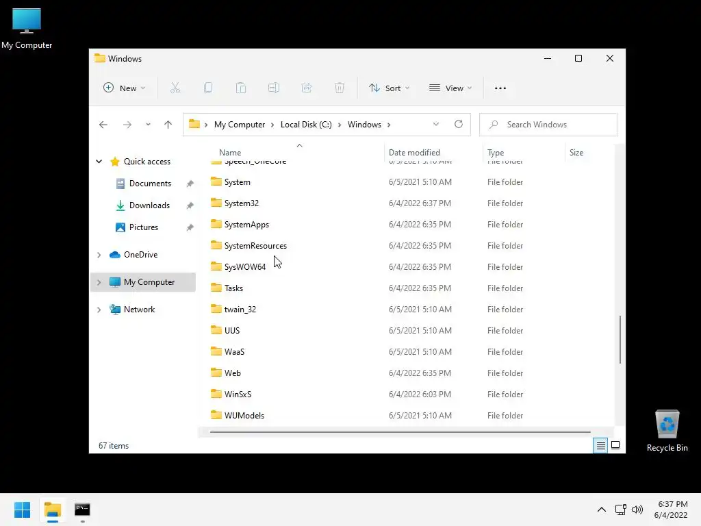The height and width of the screenshot is (526, 701).
Task: Open the Windows Start menu
Action: click(x=22, y=510)
